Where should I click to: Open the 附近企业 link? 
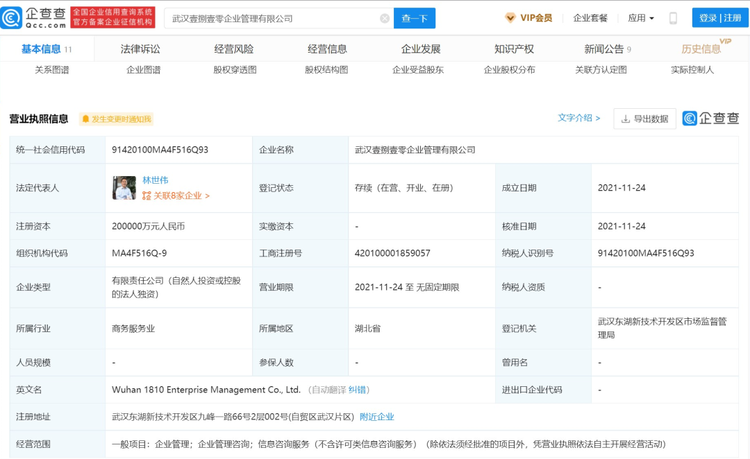(x=376, y=417)
